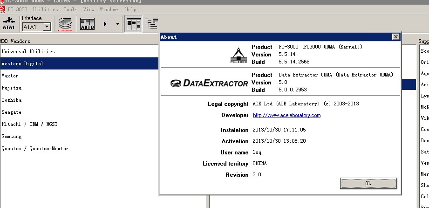
Task: Open the acelaboratory.com developer link
Action: click(x=286, y=115)
